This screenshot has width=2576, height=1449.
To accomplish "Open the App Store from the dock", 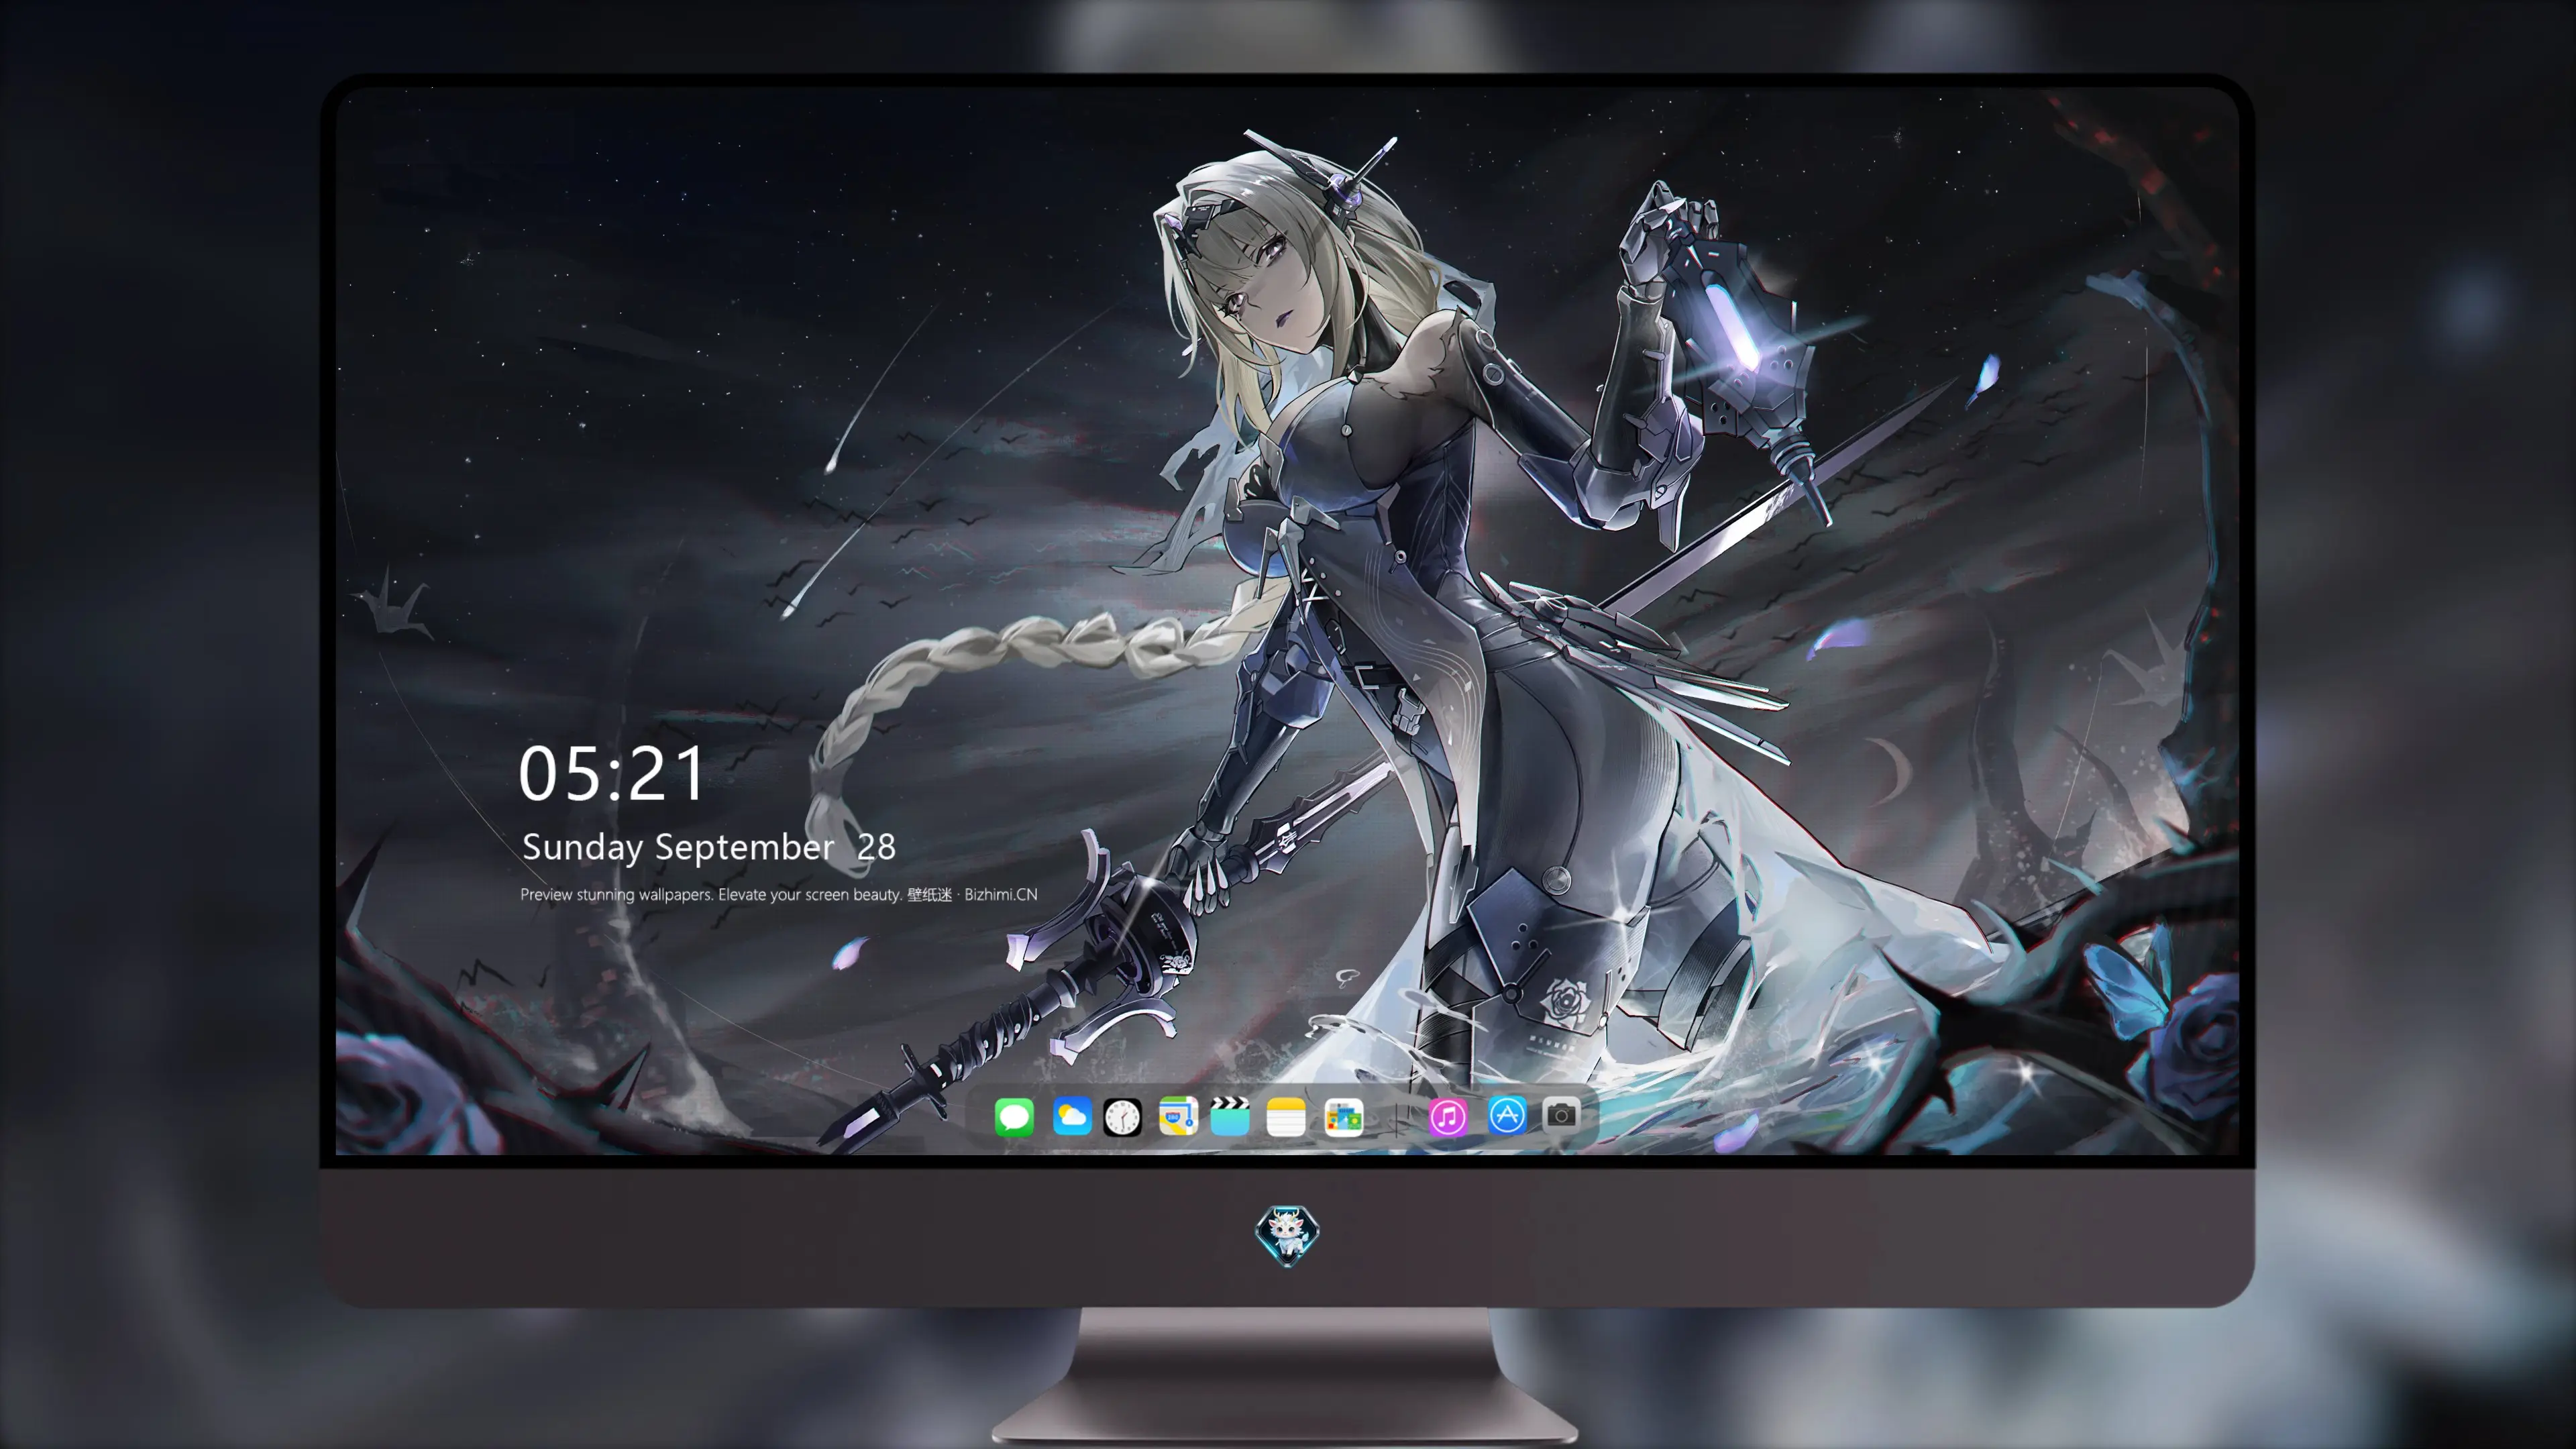I will 1507,1114.
